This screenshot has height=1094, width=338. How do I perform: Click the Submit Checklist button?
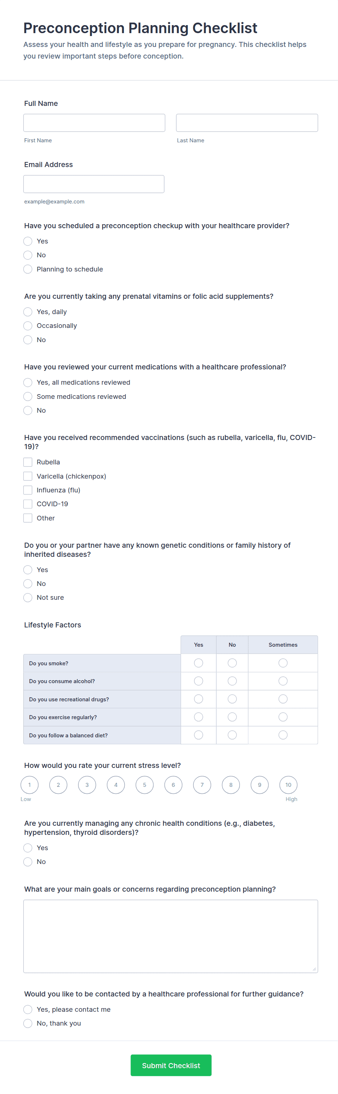pos(171,1066)
